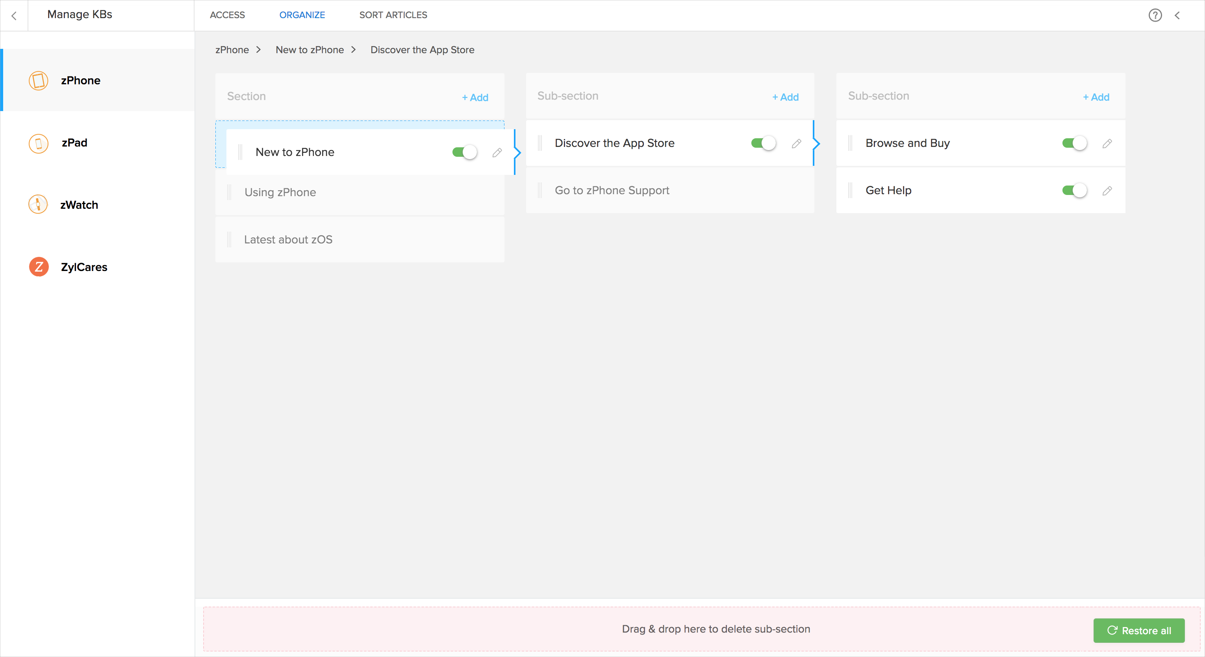Collapse the panel with top-right chevron

click(x=1177, y=15)
